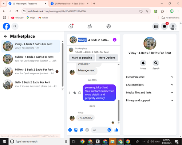The height and width of the screenshot is (145, 182).
Task: Open All Bookmarks folder
Action: pos(170,18)
